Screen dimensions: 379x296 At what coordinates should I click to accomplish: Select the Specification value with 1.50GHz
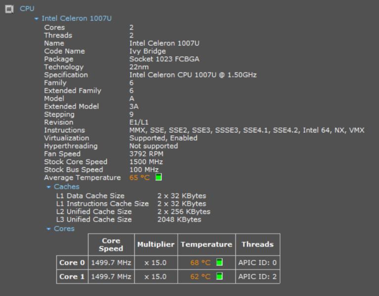(x=193, y=75)
